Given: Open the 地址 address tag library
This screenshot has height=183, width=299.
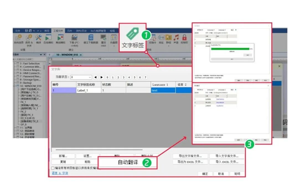Looking at the screenshot, I should point(161,39).
